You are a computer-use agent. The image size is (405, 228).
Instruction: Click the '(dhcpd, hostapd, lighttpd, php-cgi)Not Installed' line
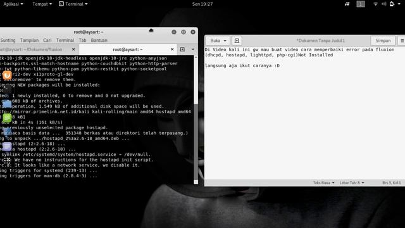point(269,55)
